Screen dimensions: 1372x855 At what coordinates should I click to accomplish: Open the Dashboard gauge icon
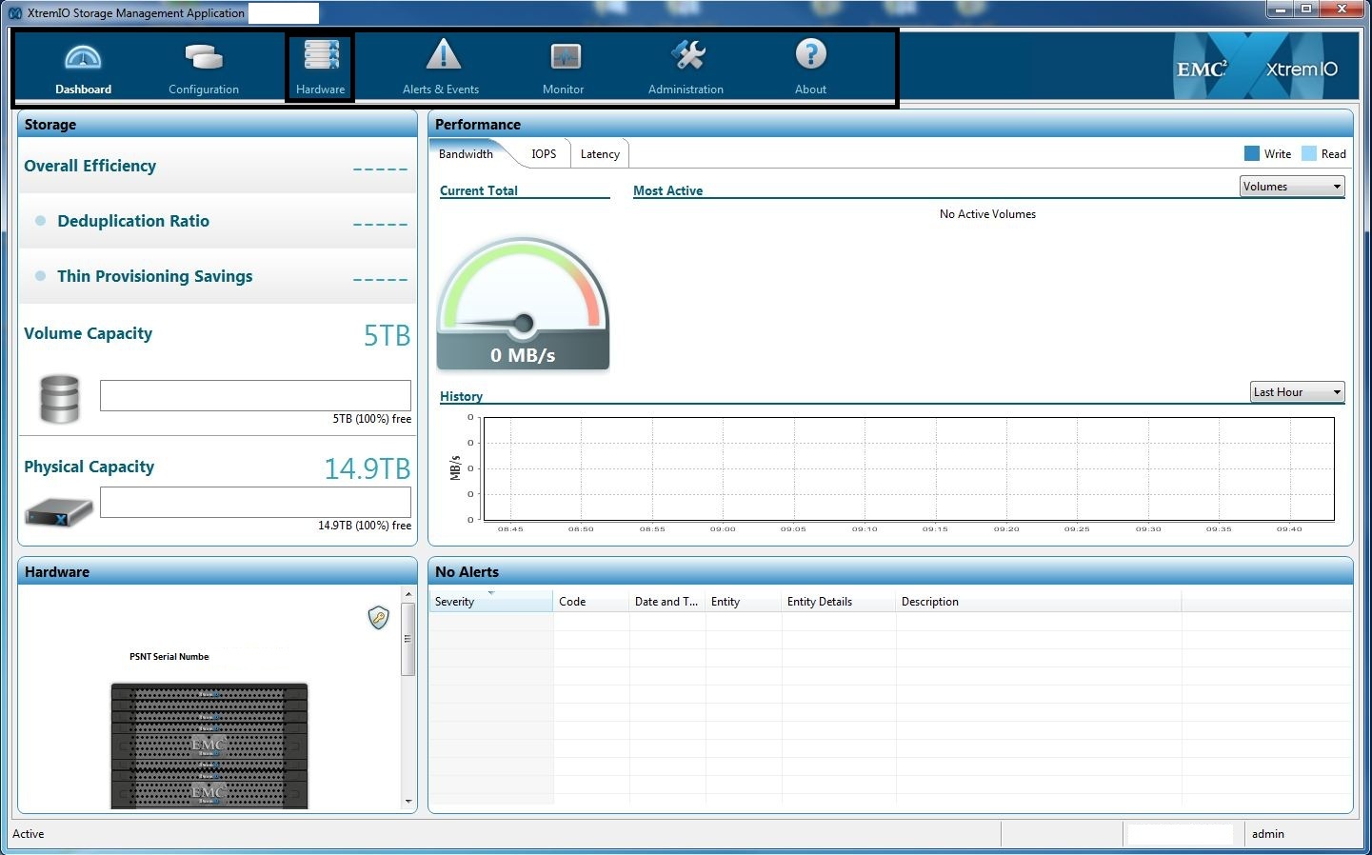click(83, 58)
